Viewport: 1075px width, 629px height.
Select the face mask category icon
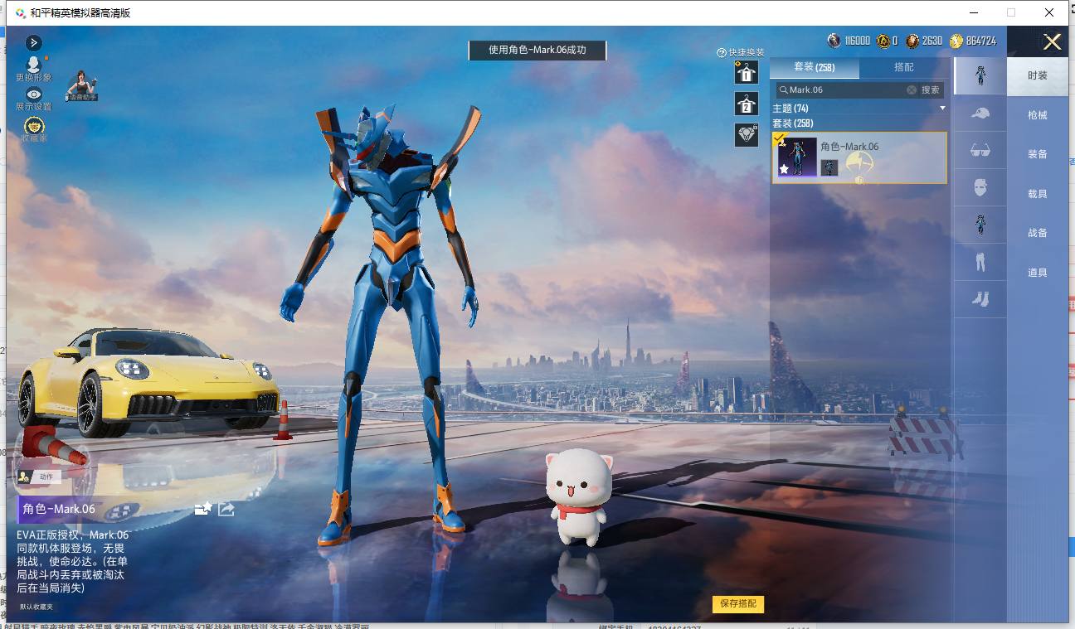click(980, 187)
